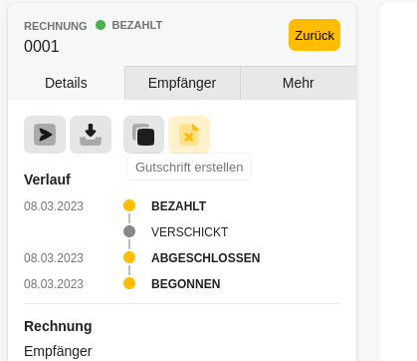417x361 pixels.
Task: Click the RECHNUNG label in header
Action: pos(56,26)
